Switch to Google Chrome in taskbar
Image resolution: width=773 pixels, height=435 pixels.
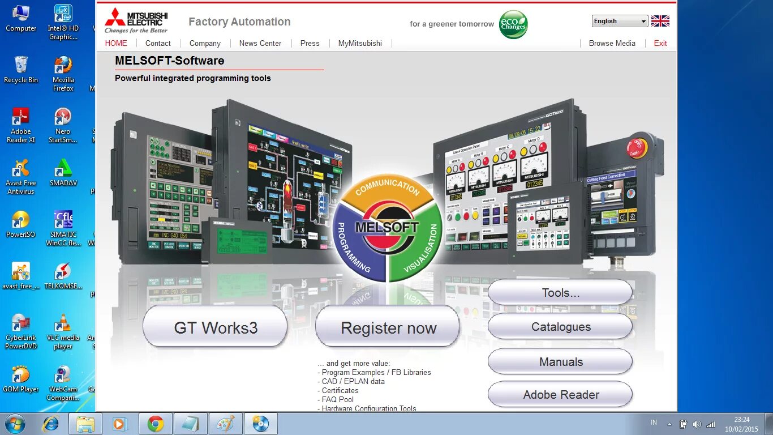click(156, 424)
